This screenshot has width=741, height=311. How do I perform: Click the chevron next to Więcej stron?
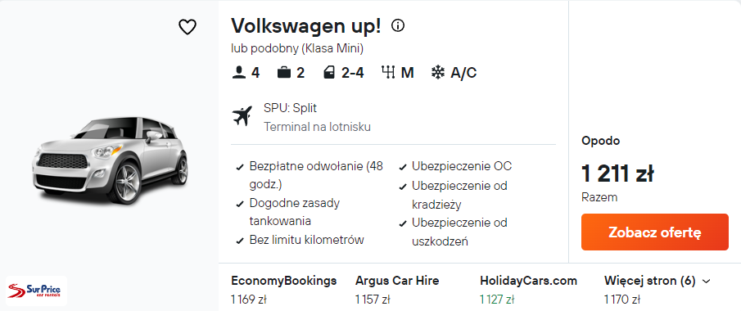[707, 282]
